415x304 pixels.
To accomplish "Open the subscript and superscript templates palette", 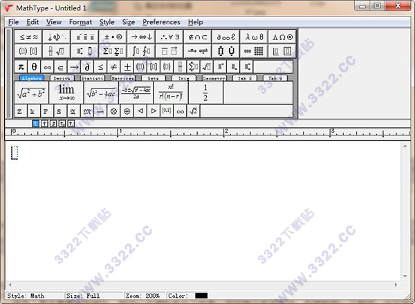I will click(84, 51).
